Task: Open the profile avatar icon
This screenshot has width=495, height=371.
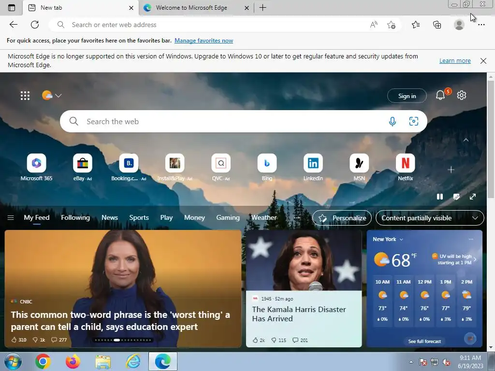Action: tap(459, 25)
